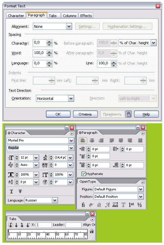Open the 12 pt font size dropdown
This screenshot has height=245, width=164.
click(36, 158)
